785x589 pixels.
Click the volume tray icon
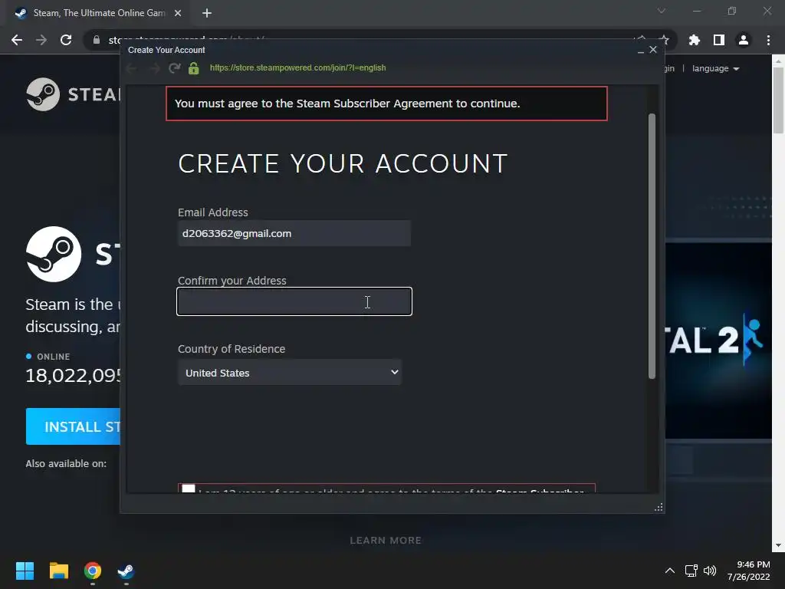(x=710, y=571)
